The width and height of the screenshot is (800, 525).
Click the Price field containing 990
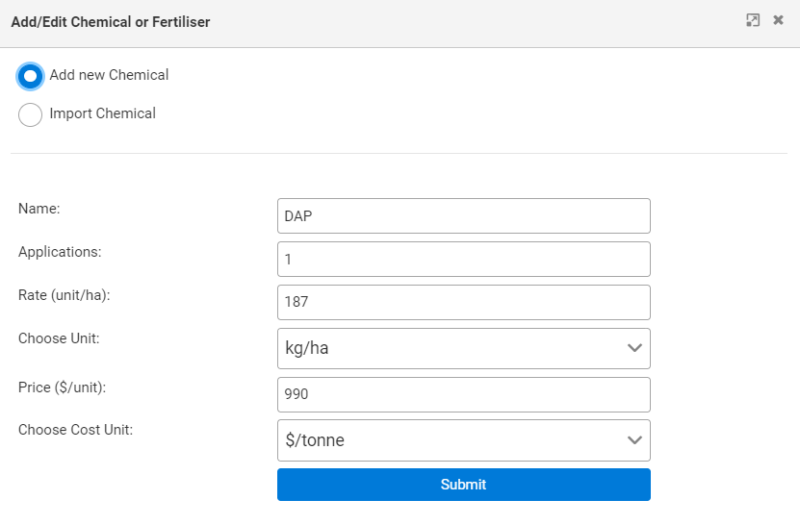click(463, 394)
